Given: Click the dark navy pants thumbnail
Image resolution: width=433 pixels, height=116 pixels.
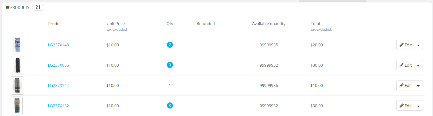Looking at the screenshot, I should [x=18, y=65].
